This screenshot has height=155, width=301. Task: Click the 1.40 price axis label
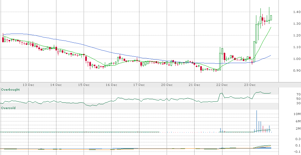point(297,12)
